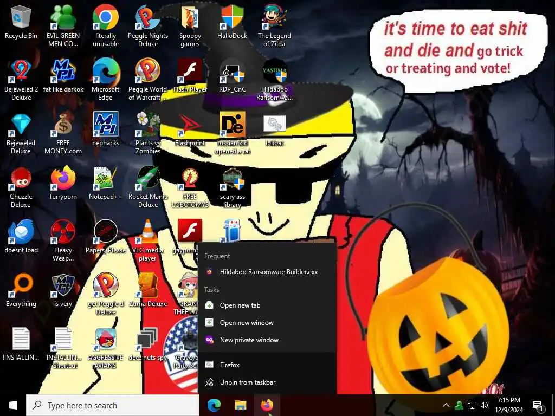Image resolution: width=555 pixels, height=416 pixels.
Task: Launch the Heavy Weap... shortcut
Action: click(x=63, y=240)
